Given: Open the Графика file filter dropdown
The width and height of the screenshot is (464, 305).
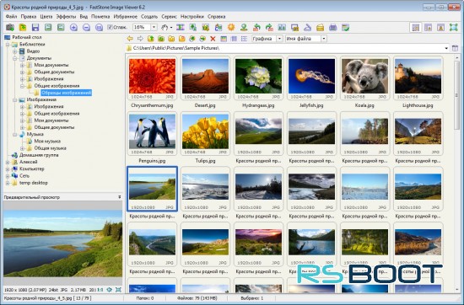Looking at the screenshot, I should [x=279, y=39].
